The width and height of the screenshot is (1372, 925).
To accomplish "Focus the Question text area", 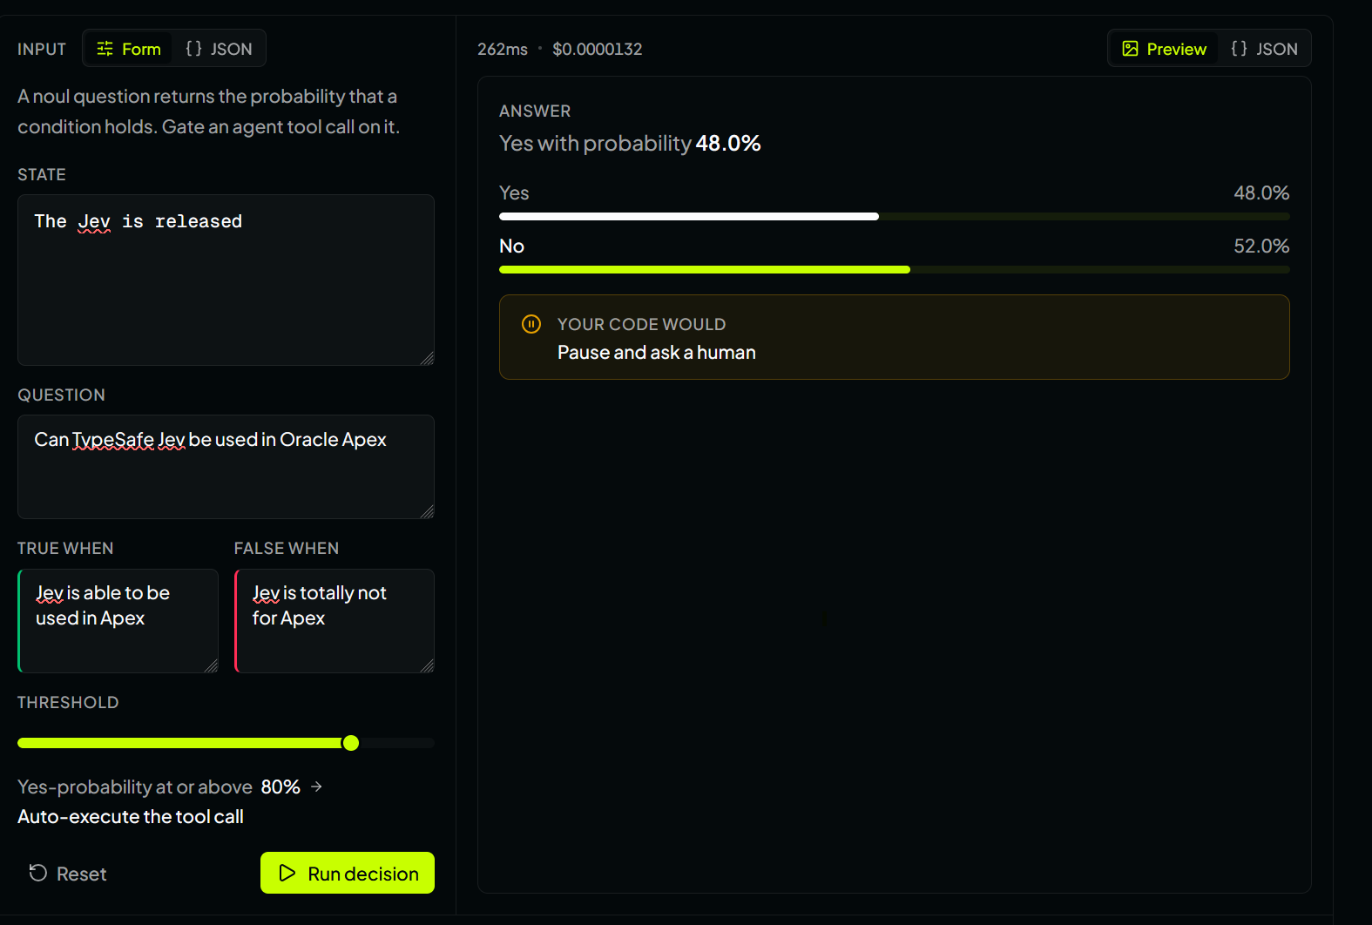I will pos(226,467).
